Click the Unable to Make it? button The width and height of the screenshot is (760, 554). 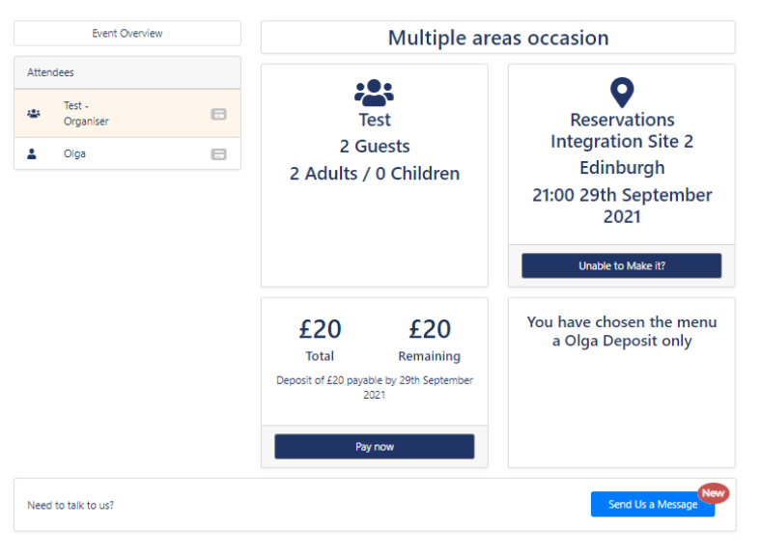tap(621, 265)
